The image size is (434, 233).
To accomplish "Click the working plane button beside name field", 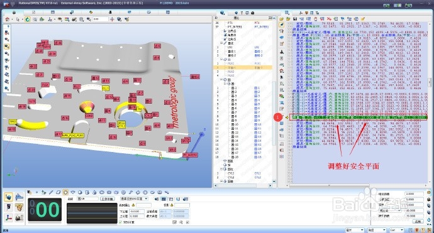I will pos(107,199).
